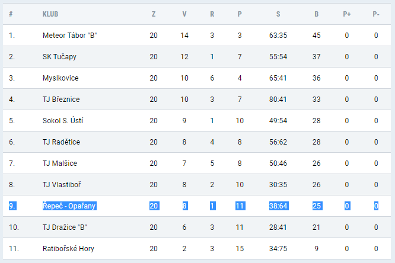Click the highlighted score 38:64

(278, 206)
